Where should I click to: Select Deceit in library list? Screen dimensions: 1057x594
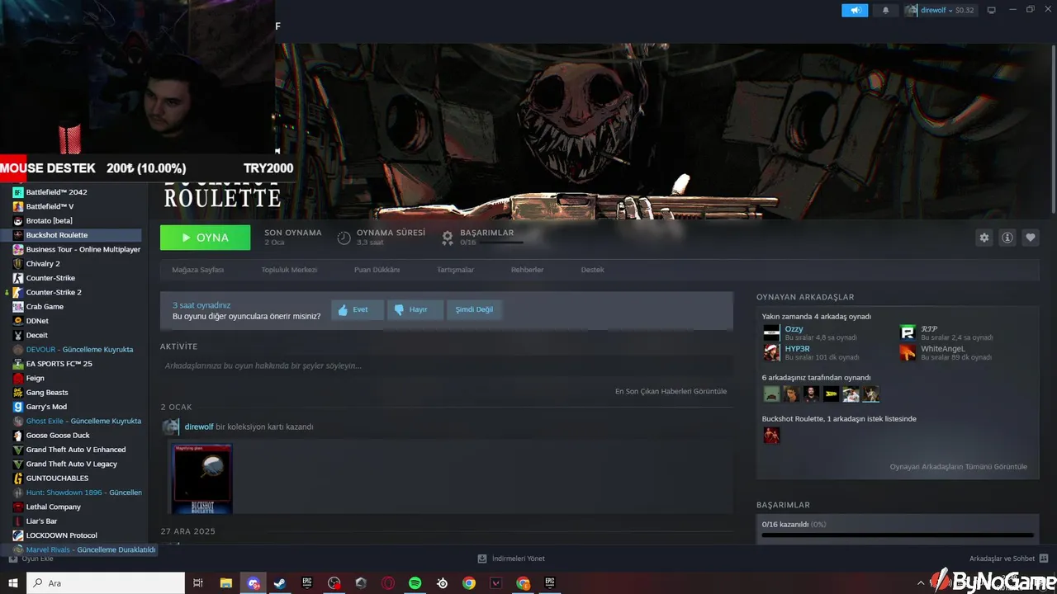click(x=36, y=335)
